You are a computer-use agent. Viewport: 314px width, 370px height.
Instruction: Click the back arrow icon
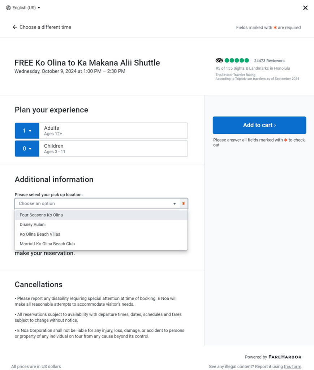click(x=15, y=27)
